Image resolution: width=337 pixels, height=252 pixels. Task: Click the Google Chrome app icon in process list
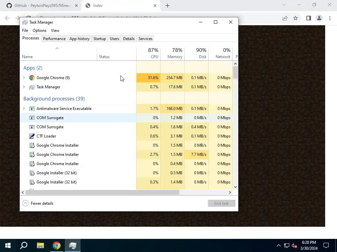pos(32,78)
